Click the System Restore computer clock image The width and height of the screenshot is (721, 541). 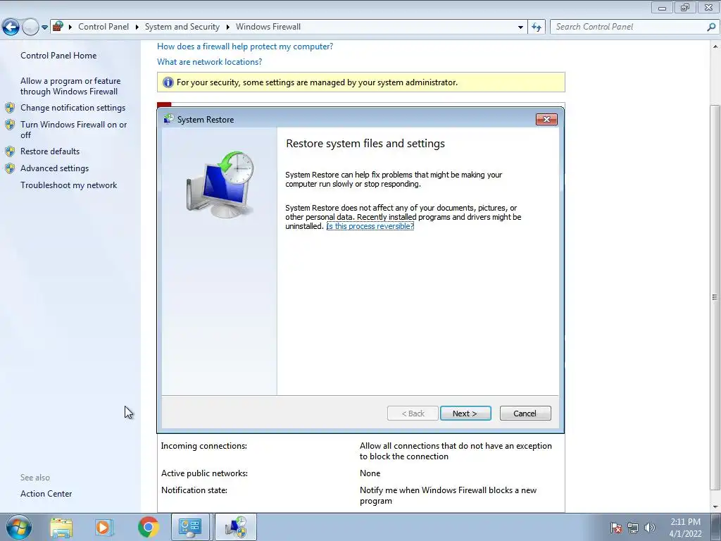[220, 185]
